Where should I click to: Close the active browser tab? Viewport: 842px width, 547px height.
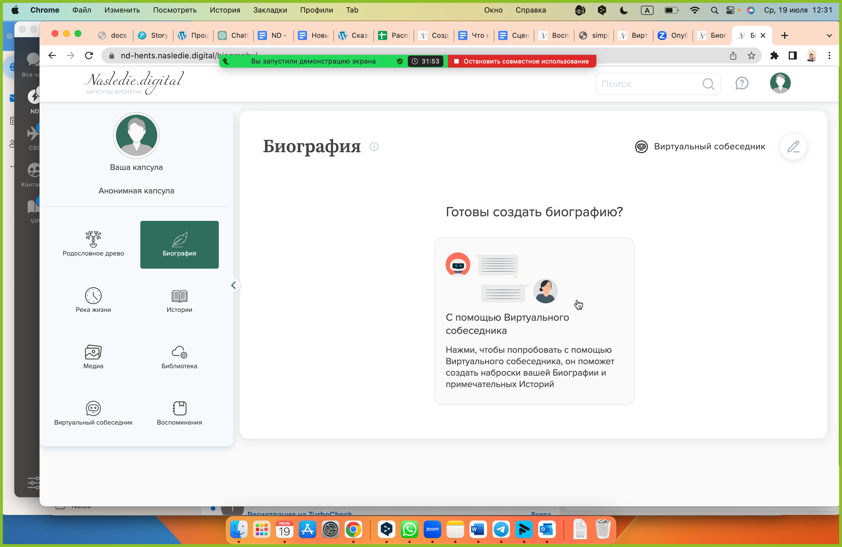pos(763,35)
